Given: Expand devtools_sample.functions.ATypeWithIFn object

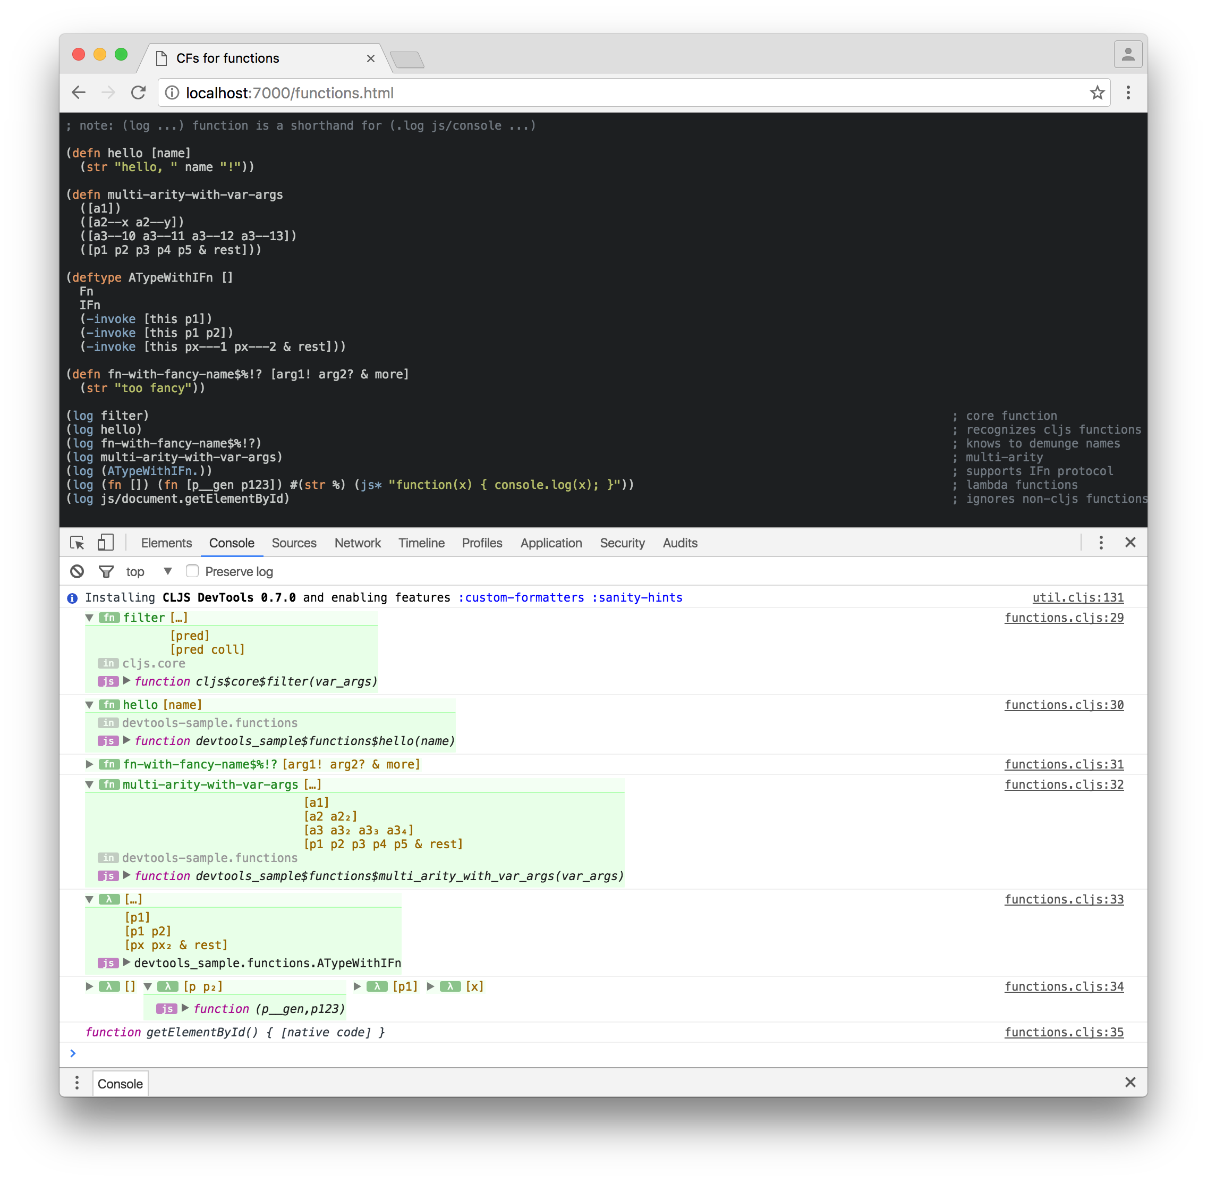Looking at the screenshot, I should point(126,963).
